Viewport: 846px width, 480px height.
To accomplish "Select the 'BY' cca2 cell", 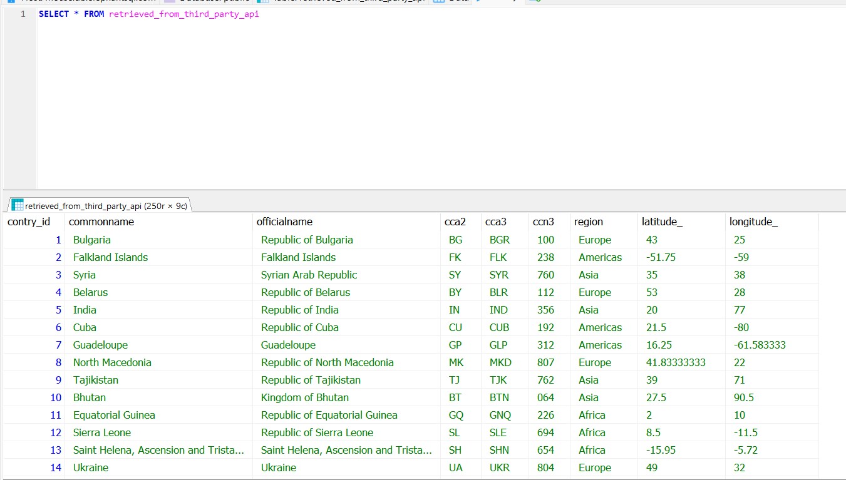I will tap(461, 292).
